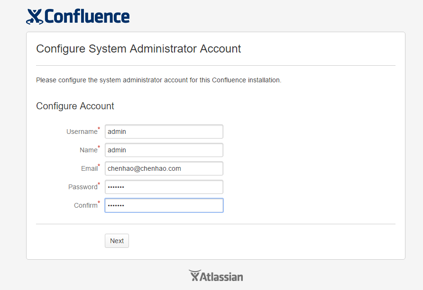Focus the Confirm password field

pyautogui.click(x=164, y=205)
